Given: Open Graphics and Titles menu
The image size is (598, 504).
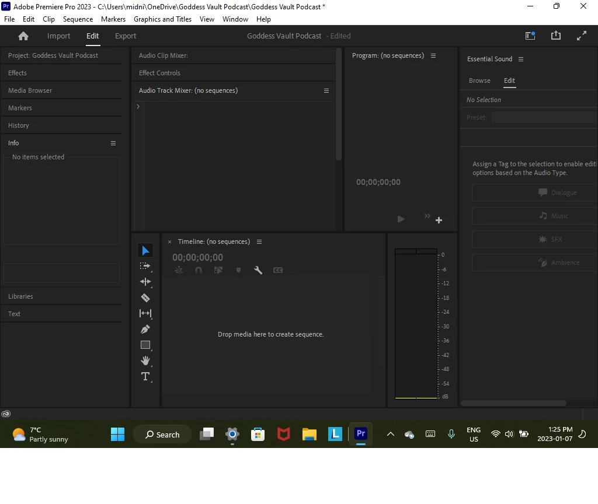Looking at the screenshot, I should tap(162, 19).
